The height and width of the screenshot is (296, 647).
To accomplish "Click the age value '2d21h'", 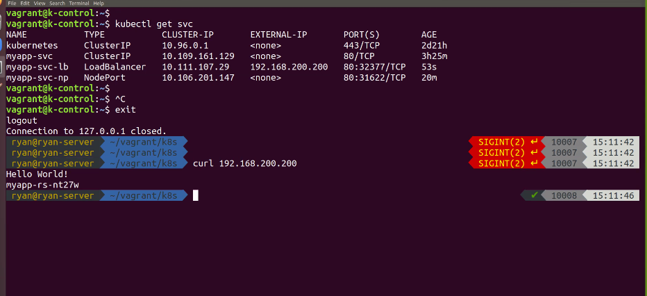I will tap(434, 45).
